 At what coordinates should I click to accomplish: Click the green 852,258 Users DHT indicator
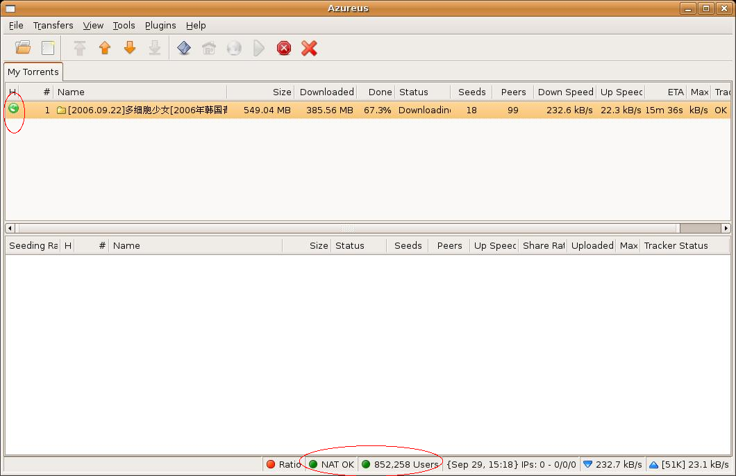(x=366, y=464)
